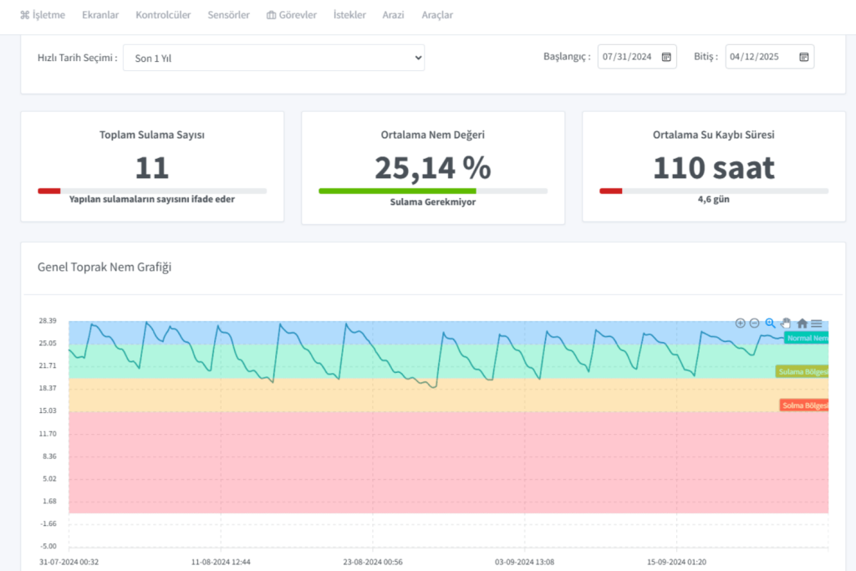Open the chart hamburger export menu
Viewport: 856px width, 571px height.
817,324
